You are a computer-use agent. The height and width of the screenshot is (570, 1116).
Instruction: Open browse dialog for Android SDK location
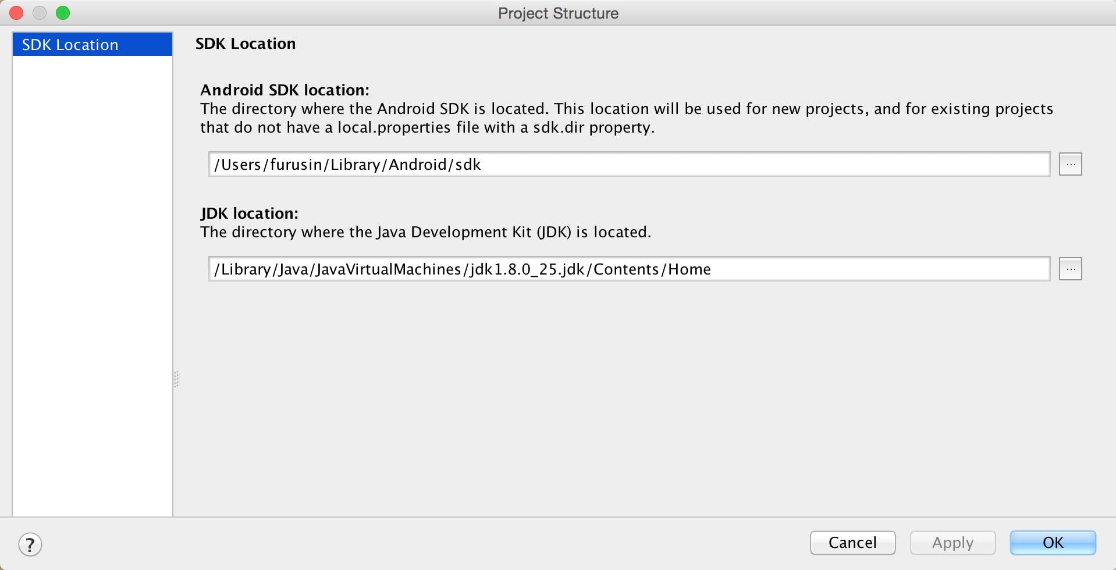coord(1070,165)
